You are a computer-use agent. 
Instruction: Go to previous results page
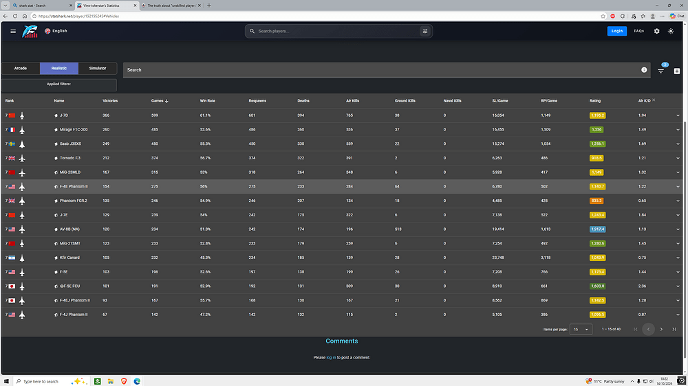(x=649, y=329)
